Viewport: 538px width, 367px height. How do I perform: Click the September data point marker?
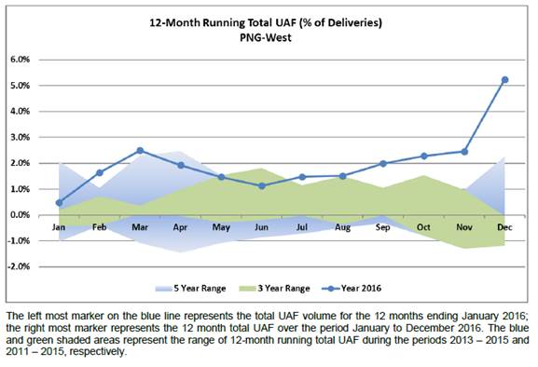(383, 164)
